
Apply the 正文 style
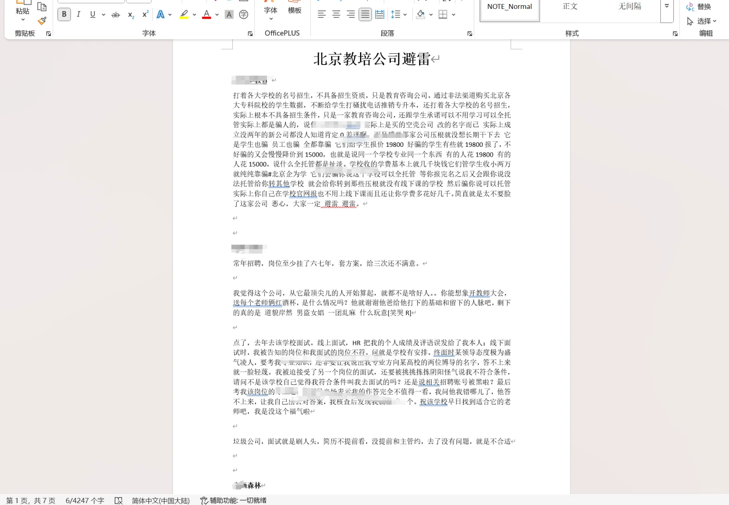click(570, 7)
